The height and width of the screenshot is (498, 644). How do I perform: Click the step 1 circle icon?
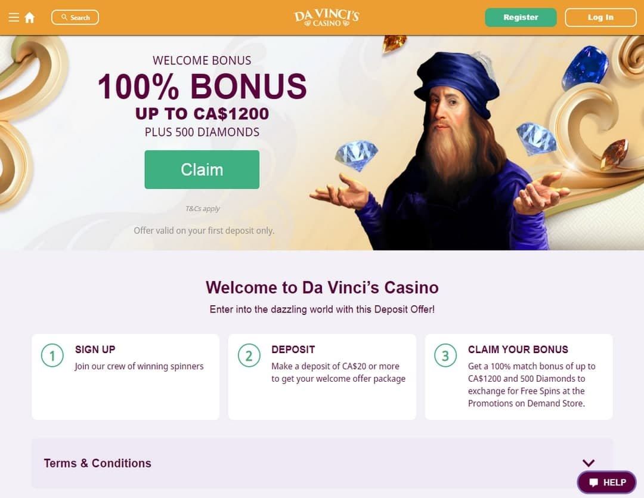(x=52, y=355)
